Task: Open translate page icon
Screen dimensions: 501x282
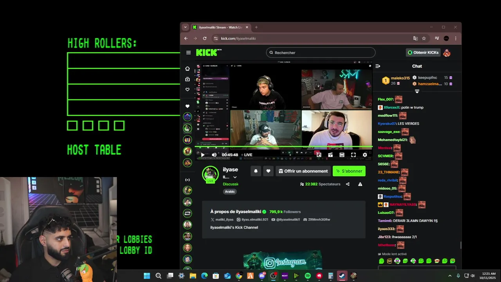Action: point(415,38)
